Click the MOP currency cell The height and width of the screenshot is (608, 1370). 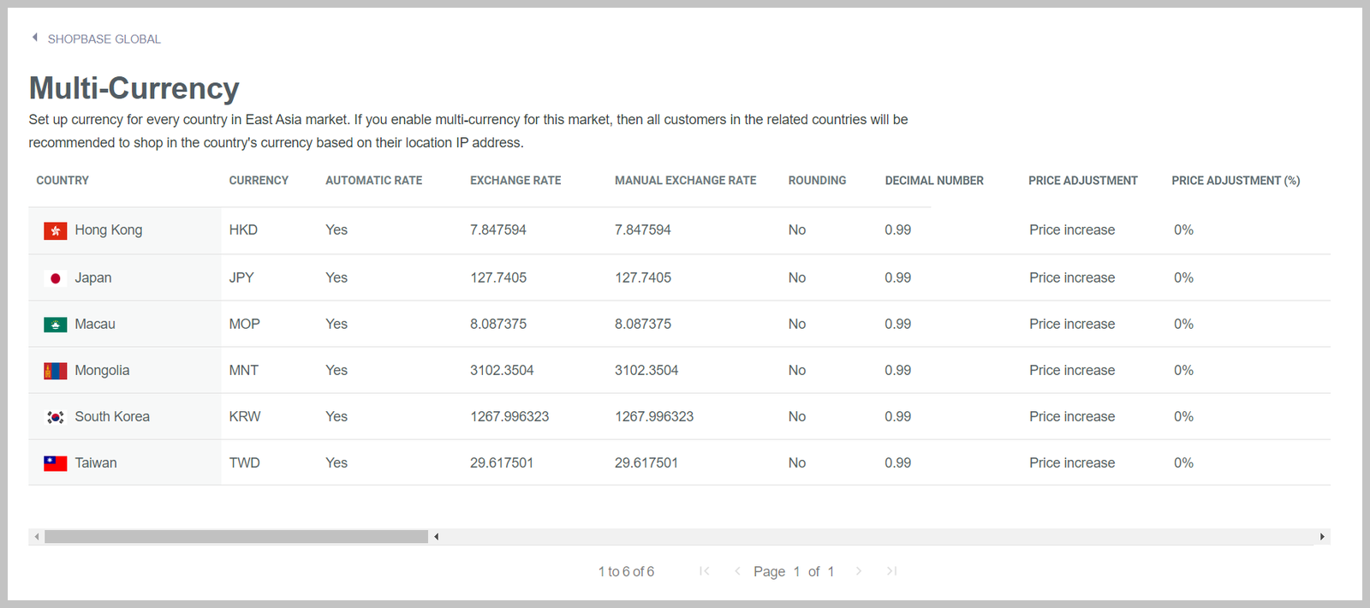click(x=244, y=324)
